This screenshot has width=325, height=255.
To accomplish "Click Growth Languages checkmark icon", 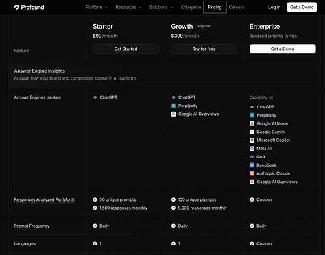I will coord(173,243).
